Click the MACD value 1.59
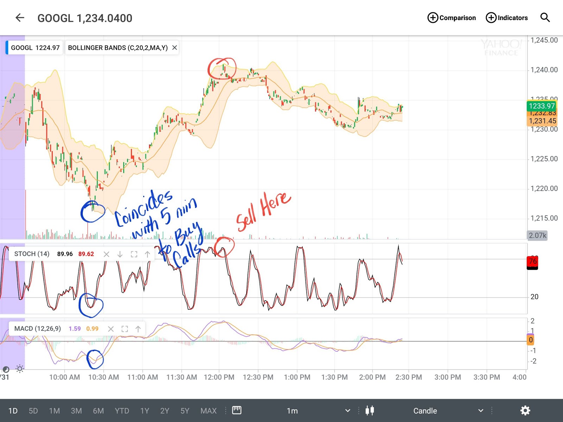Image resolution: width=563 pixels, height=422 pixels. [x=75, y=329]
